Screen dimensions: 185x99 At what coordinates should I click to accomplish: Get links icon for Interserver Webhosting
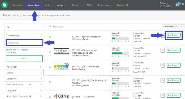[163, 50]
